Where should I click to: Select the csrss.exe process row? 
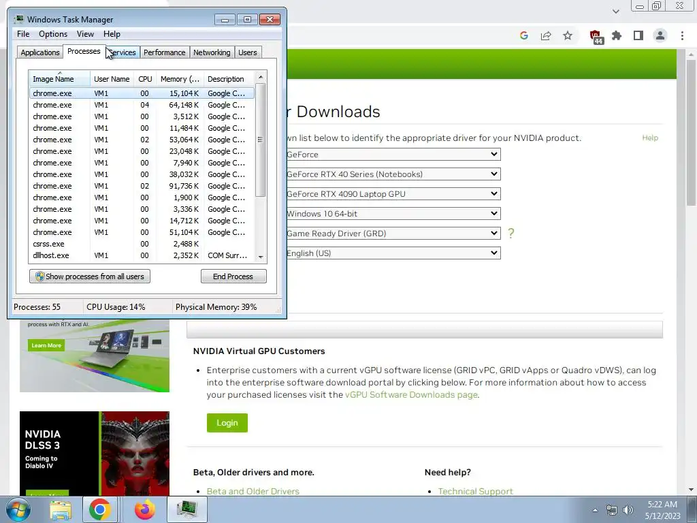(x=142, y=244)
